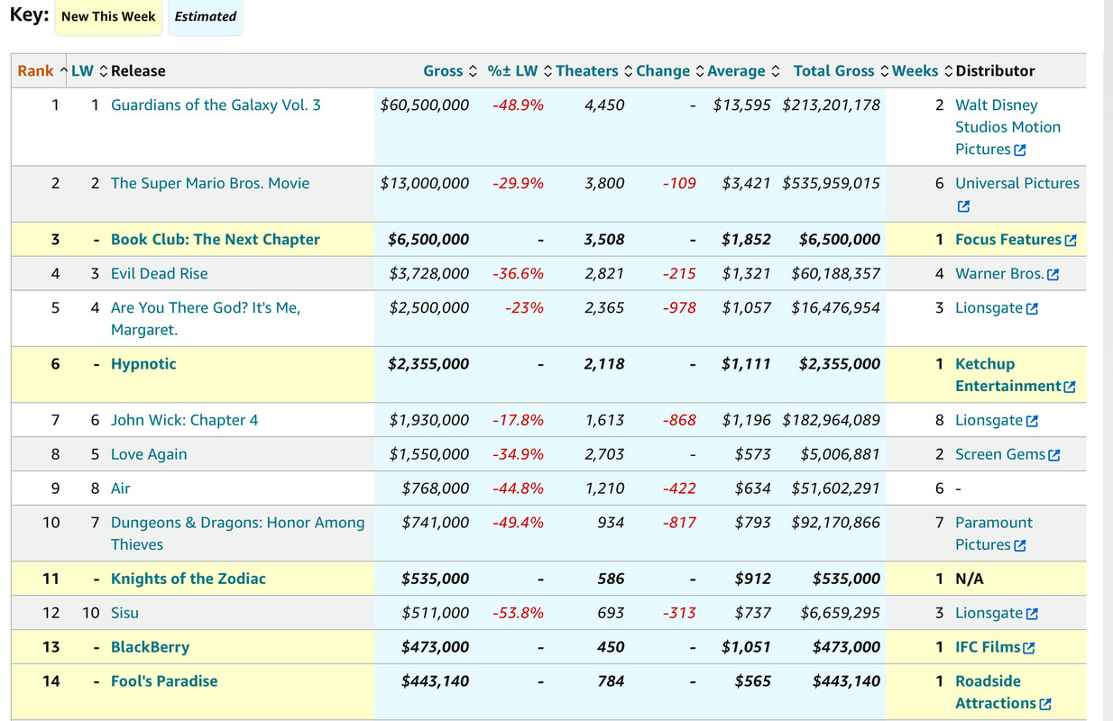The height and width of the screenshot is (721, 1113).
Task: Sort table by %± LW column header
Action: point(520,71)
